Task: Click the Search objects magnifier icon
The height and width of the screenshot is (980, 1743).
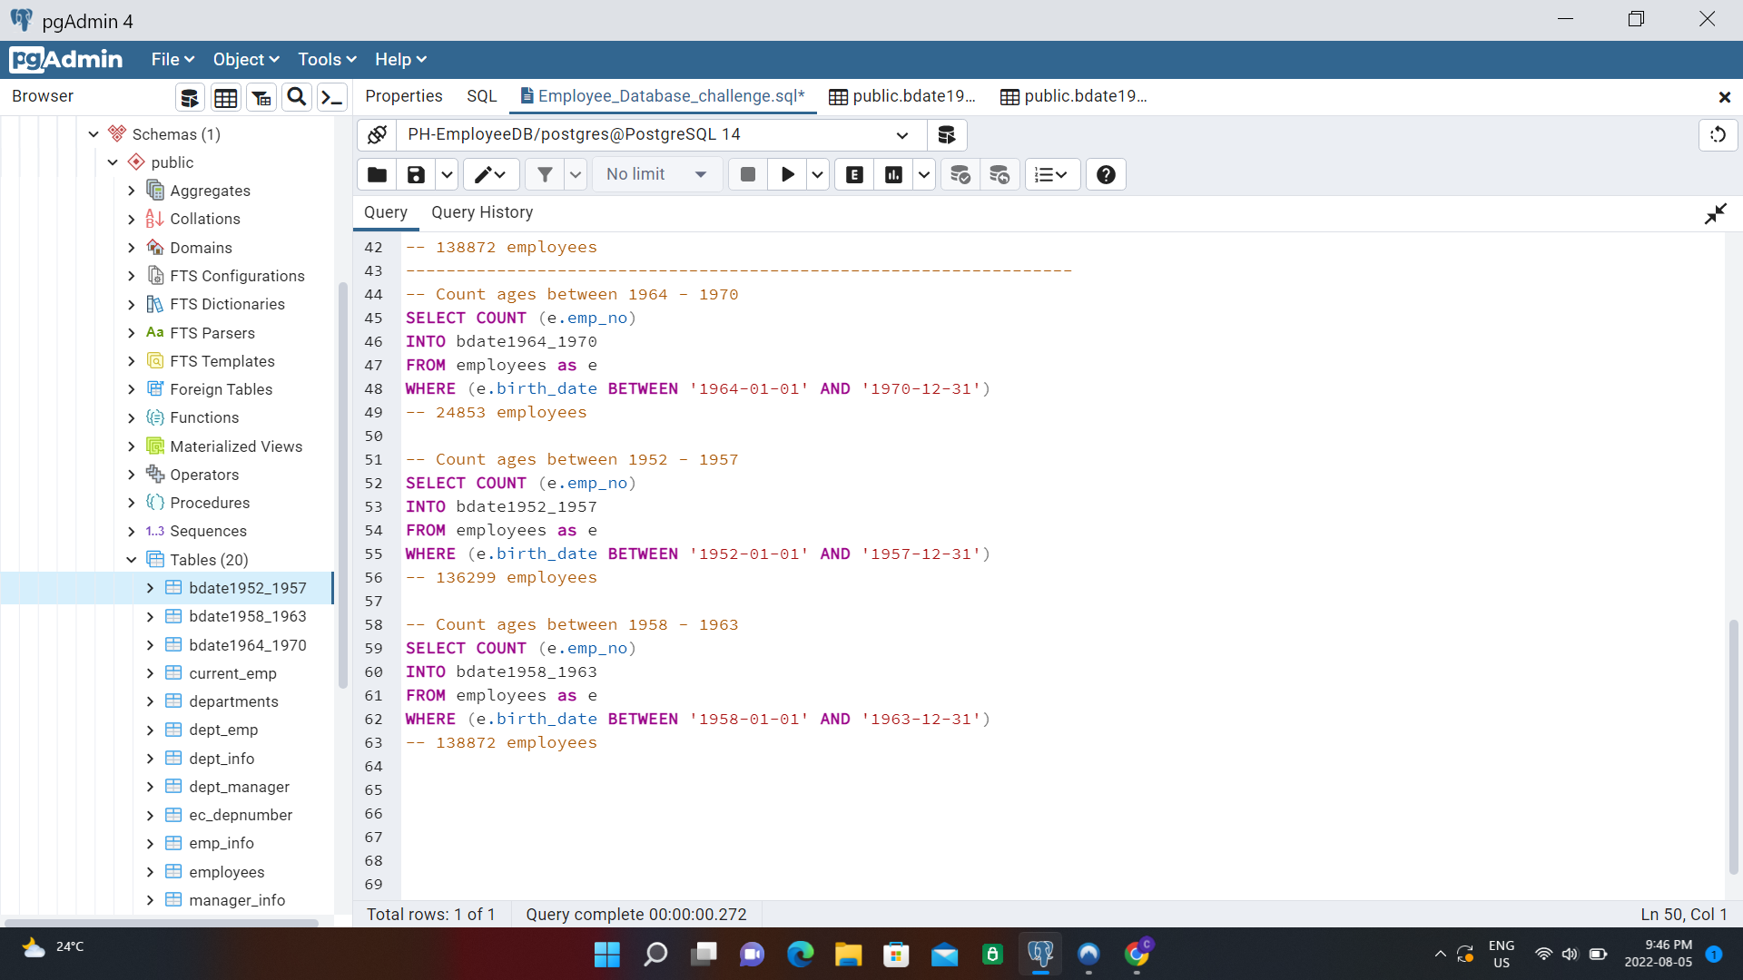Action: click(x=296, y=97)
